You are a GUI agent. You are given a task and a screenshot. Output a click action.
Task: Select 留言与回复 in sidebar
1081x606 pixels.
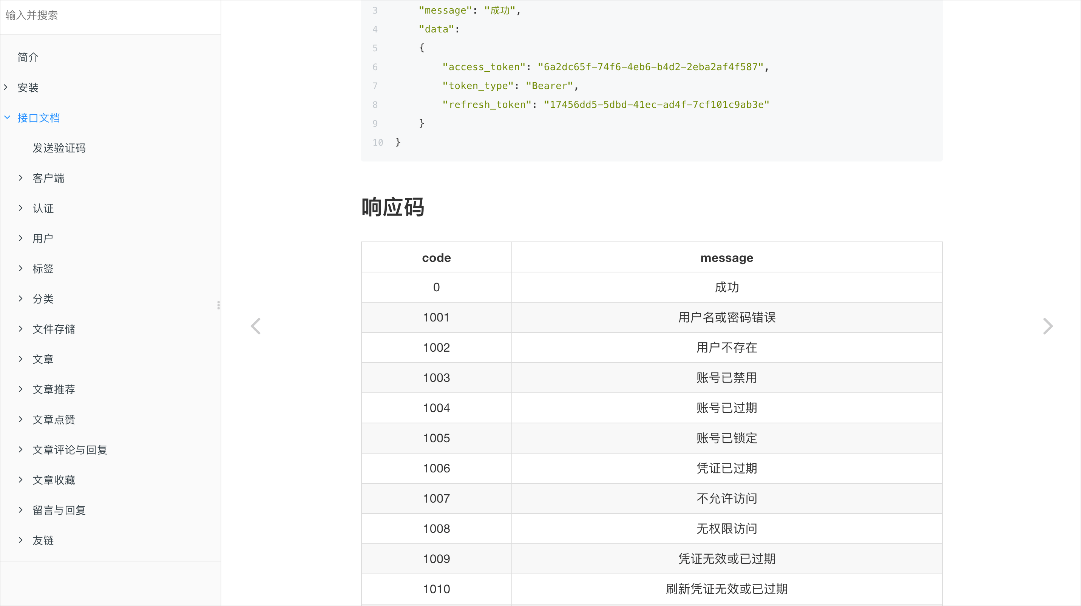pos(59,510)
